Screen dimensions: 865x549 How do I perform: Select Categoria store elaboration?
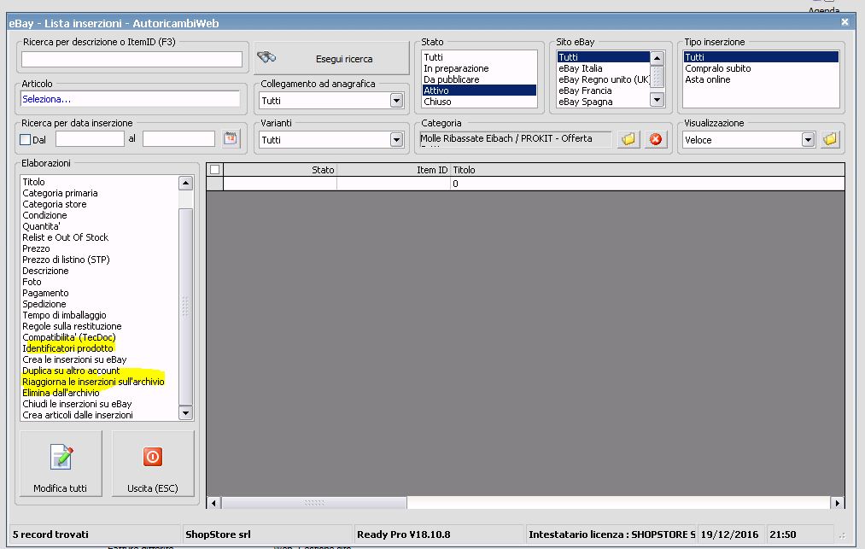pyautogui.click(x=99, y=204)
